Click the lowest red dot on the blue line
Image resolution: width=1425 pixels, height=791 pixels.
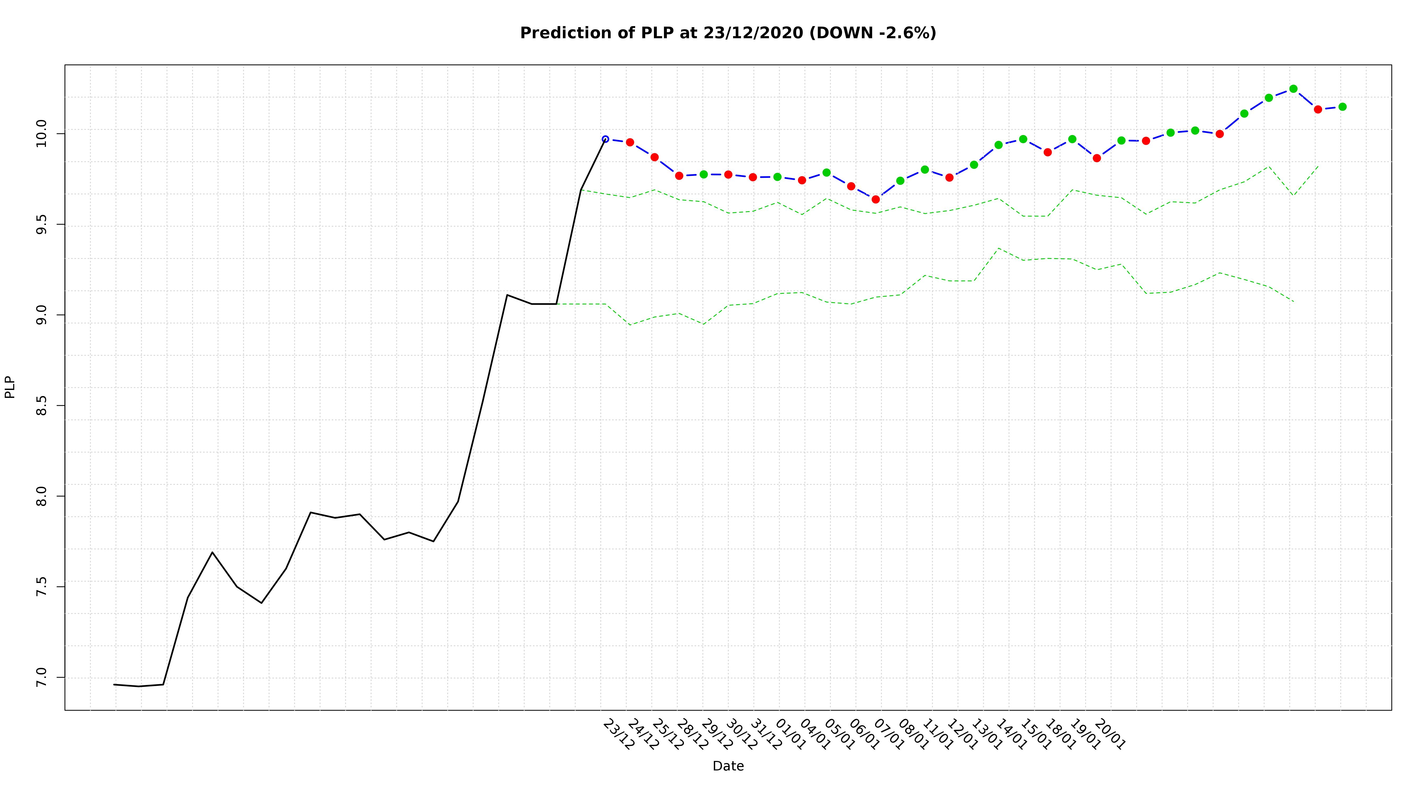coord(876,200)
